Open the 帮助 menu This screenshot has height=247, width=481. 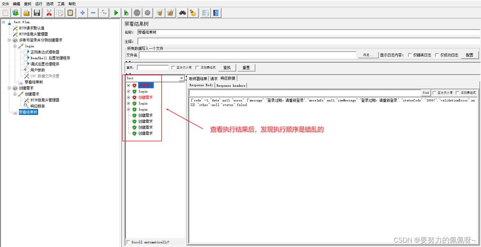[72, 4]
